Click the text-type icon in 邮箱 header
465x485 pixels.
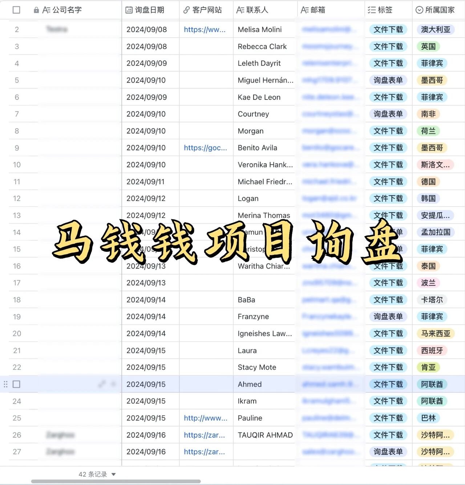pos(304,10)
